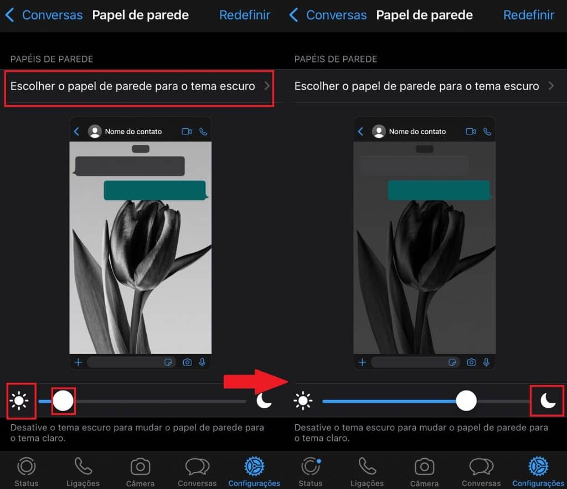Click contact avatar in left preview
Screen dimensions: 567x489
point(95,132)
